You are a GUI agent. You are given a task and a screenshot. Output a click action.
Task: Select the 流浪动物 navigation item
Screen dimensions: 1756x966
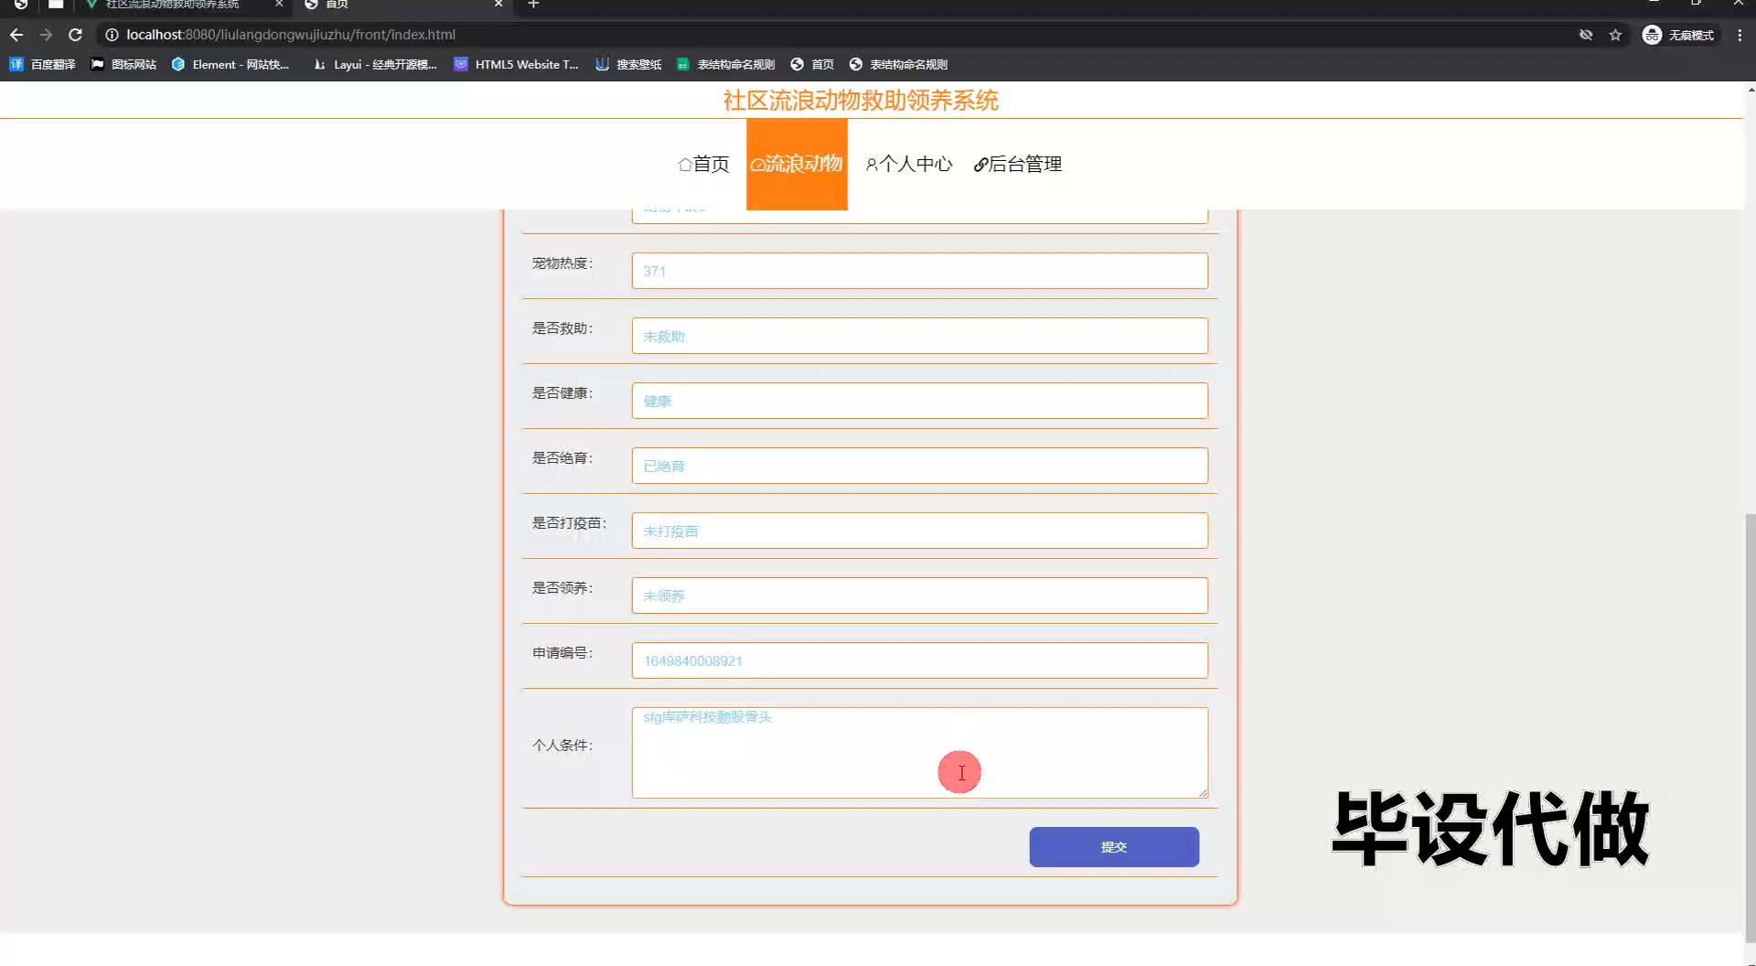pyautogui.click(x=797, y=165)
